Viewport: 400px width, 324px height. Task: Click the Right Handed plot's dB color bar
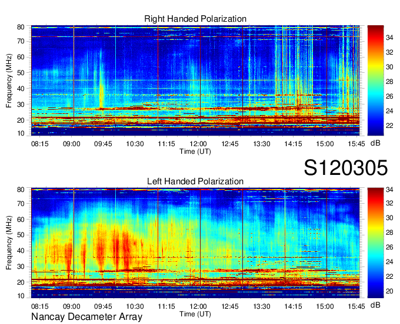[375, 80]
